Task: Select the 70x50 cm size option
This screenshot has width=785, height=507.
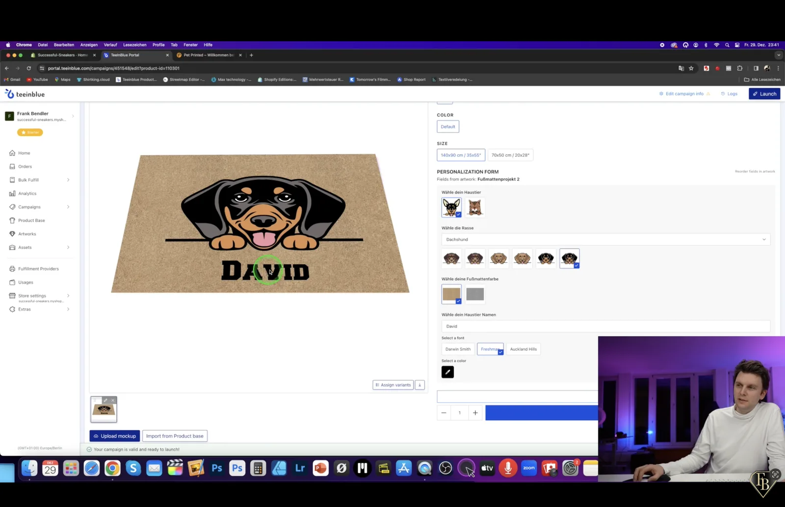Action: pyautogui.click(x=510, y=155)
